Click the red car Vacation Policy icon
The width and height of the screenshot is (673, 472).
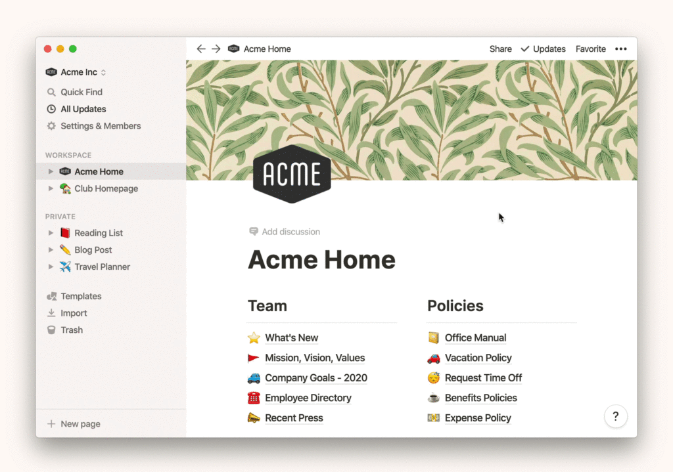point(434,358)
